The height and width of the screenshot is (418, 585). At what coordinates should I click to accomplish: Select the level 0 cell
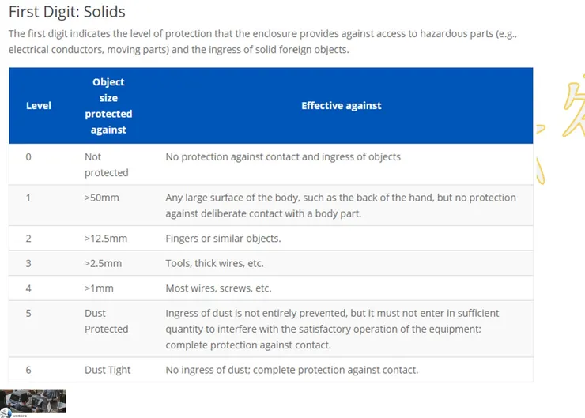(28, 156)
